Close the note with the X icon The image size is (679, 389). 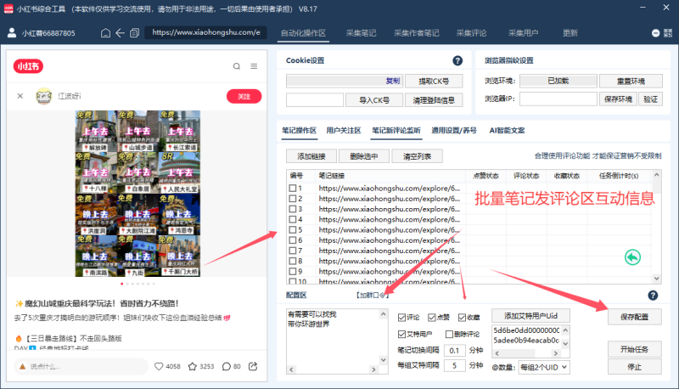coord(20,96)
